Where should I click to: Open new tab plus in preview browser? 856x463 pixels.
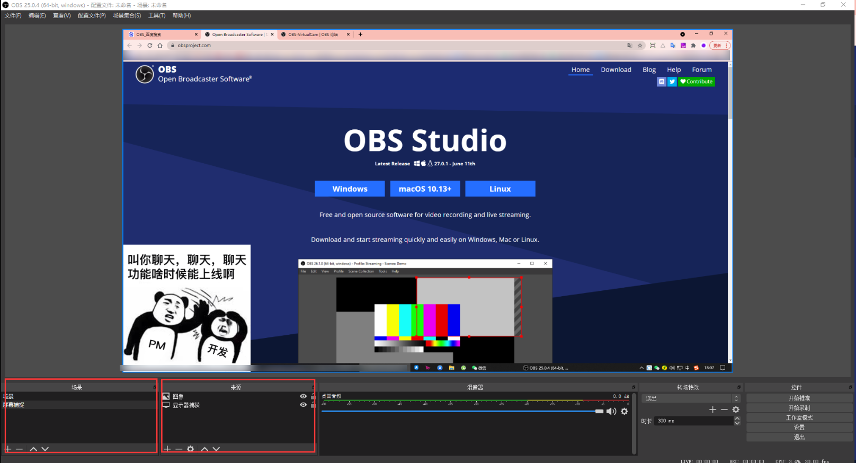360,34
